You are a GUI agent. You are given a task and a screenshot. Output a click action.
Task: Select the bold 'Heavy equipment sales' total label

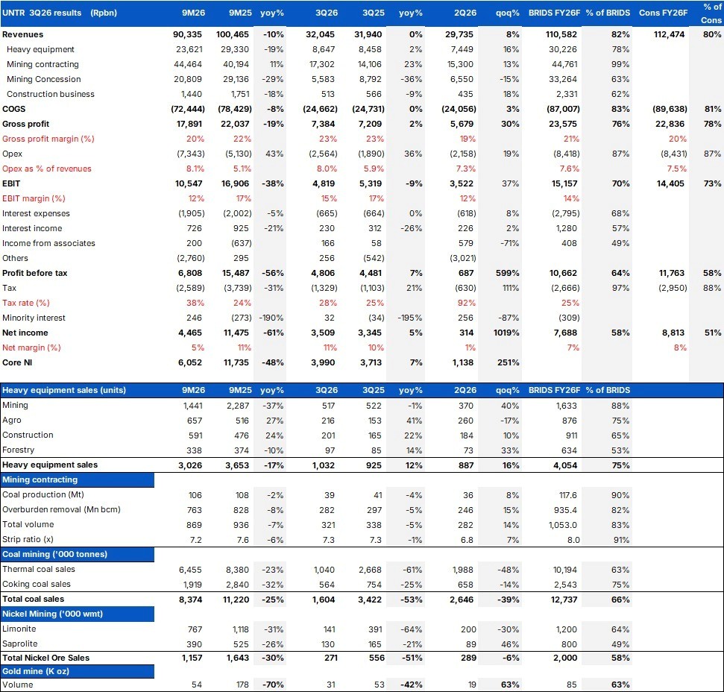pos(50,465)
